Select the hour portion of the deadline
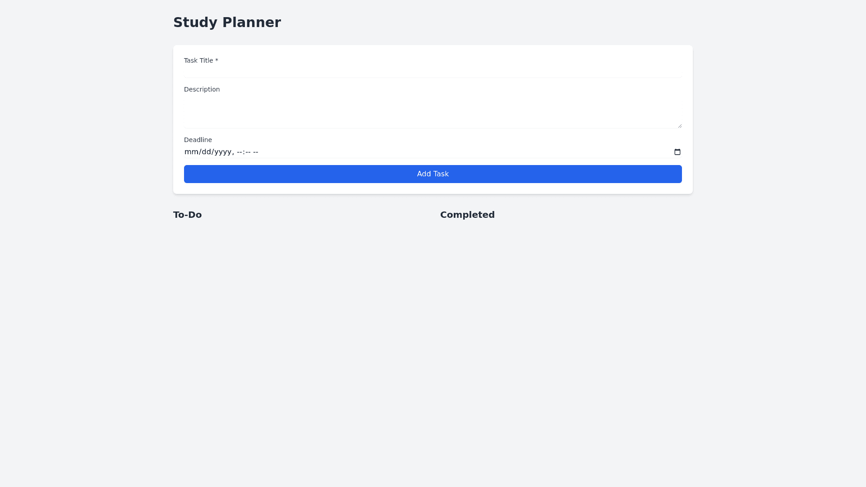The image size is (866, 487). pyautogui.click(x=240, y=152)
